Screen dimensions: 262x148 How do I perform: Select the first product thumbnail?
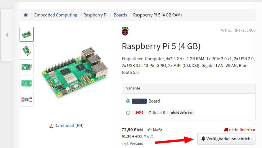pyautogui.click(x=27, y=34)
